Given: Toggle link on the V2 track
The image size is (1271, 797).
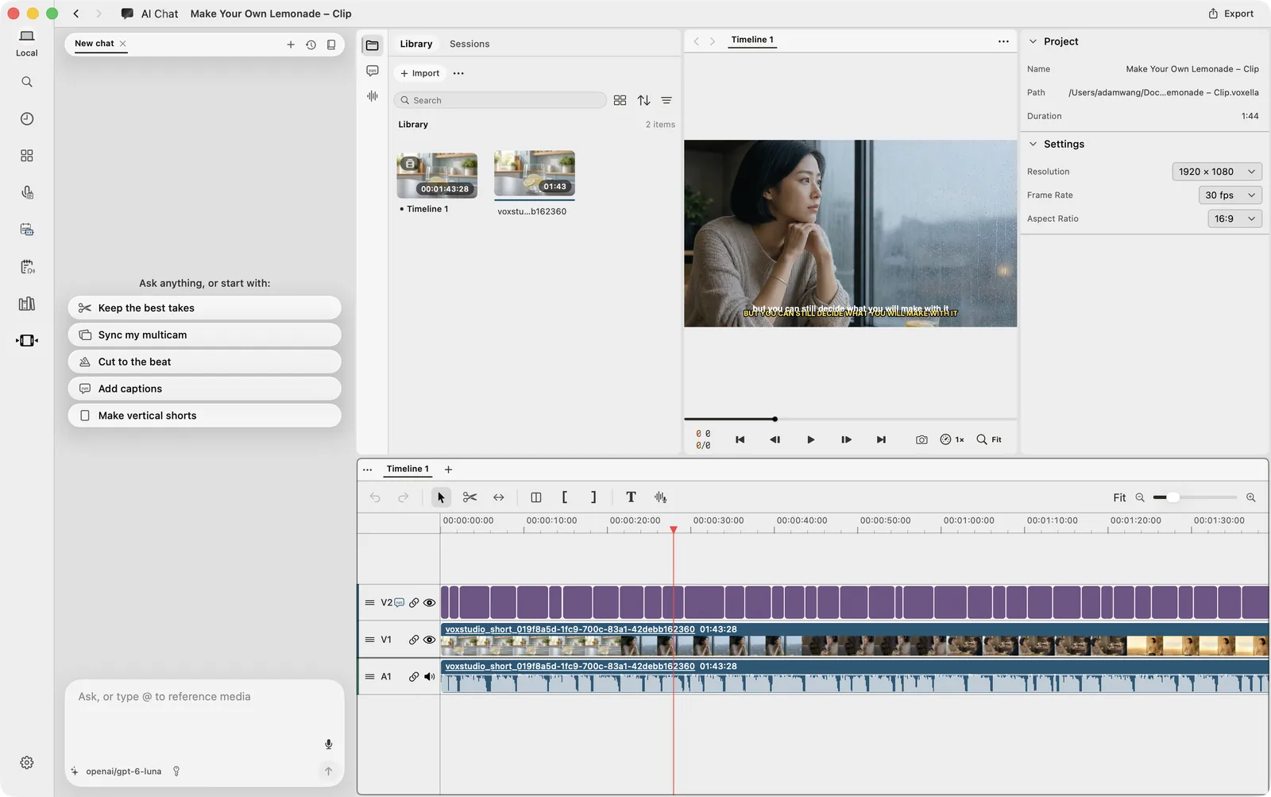Looking at the screenshot, I should 414,603.
